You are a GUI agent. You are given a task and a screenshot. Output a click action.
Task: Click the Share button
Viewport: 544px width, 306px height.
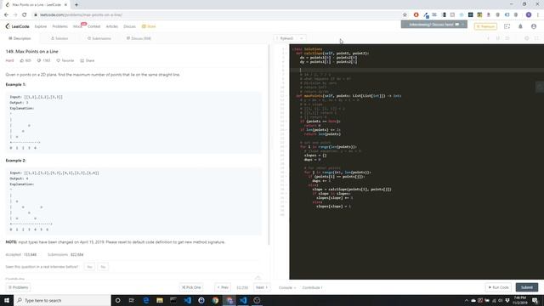tap(88, 60)
